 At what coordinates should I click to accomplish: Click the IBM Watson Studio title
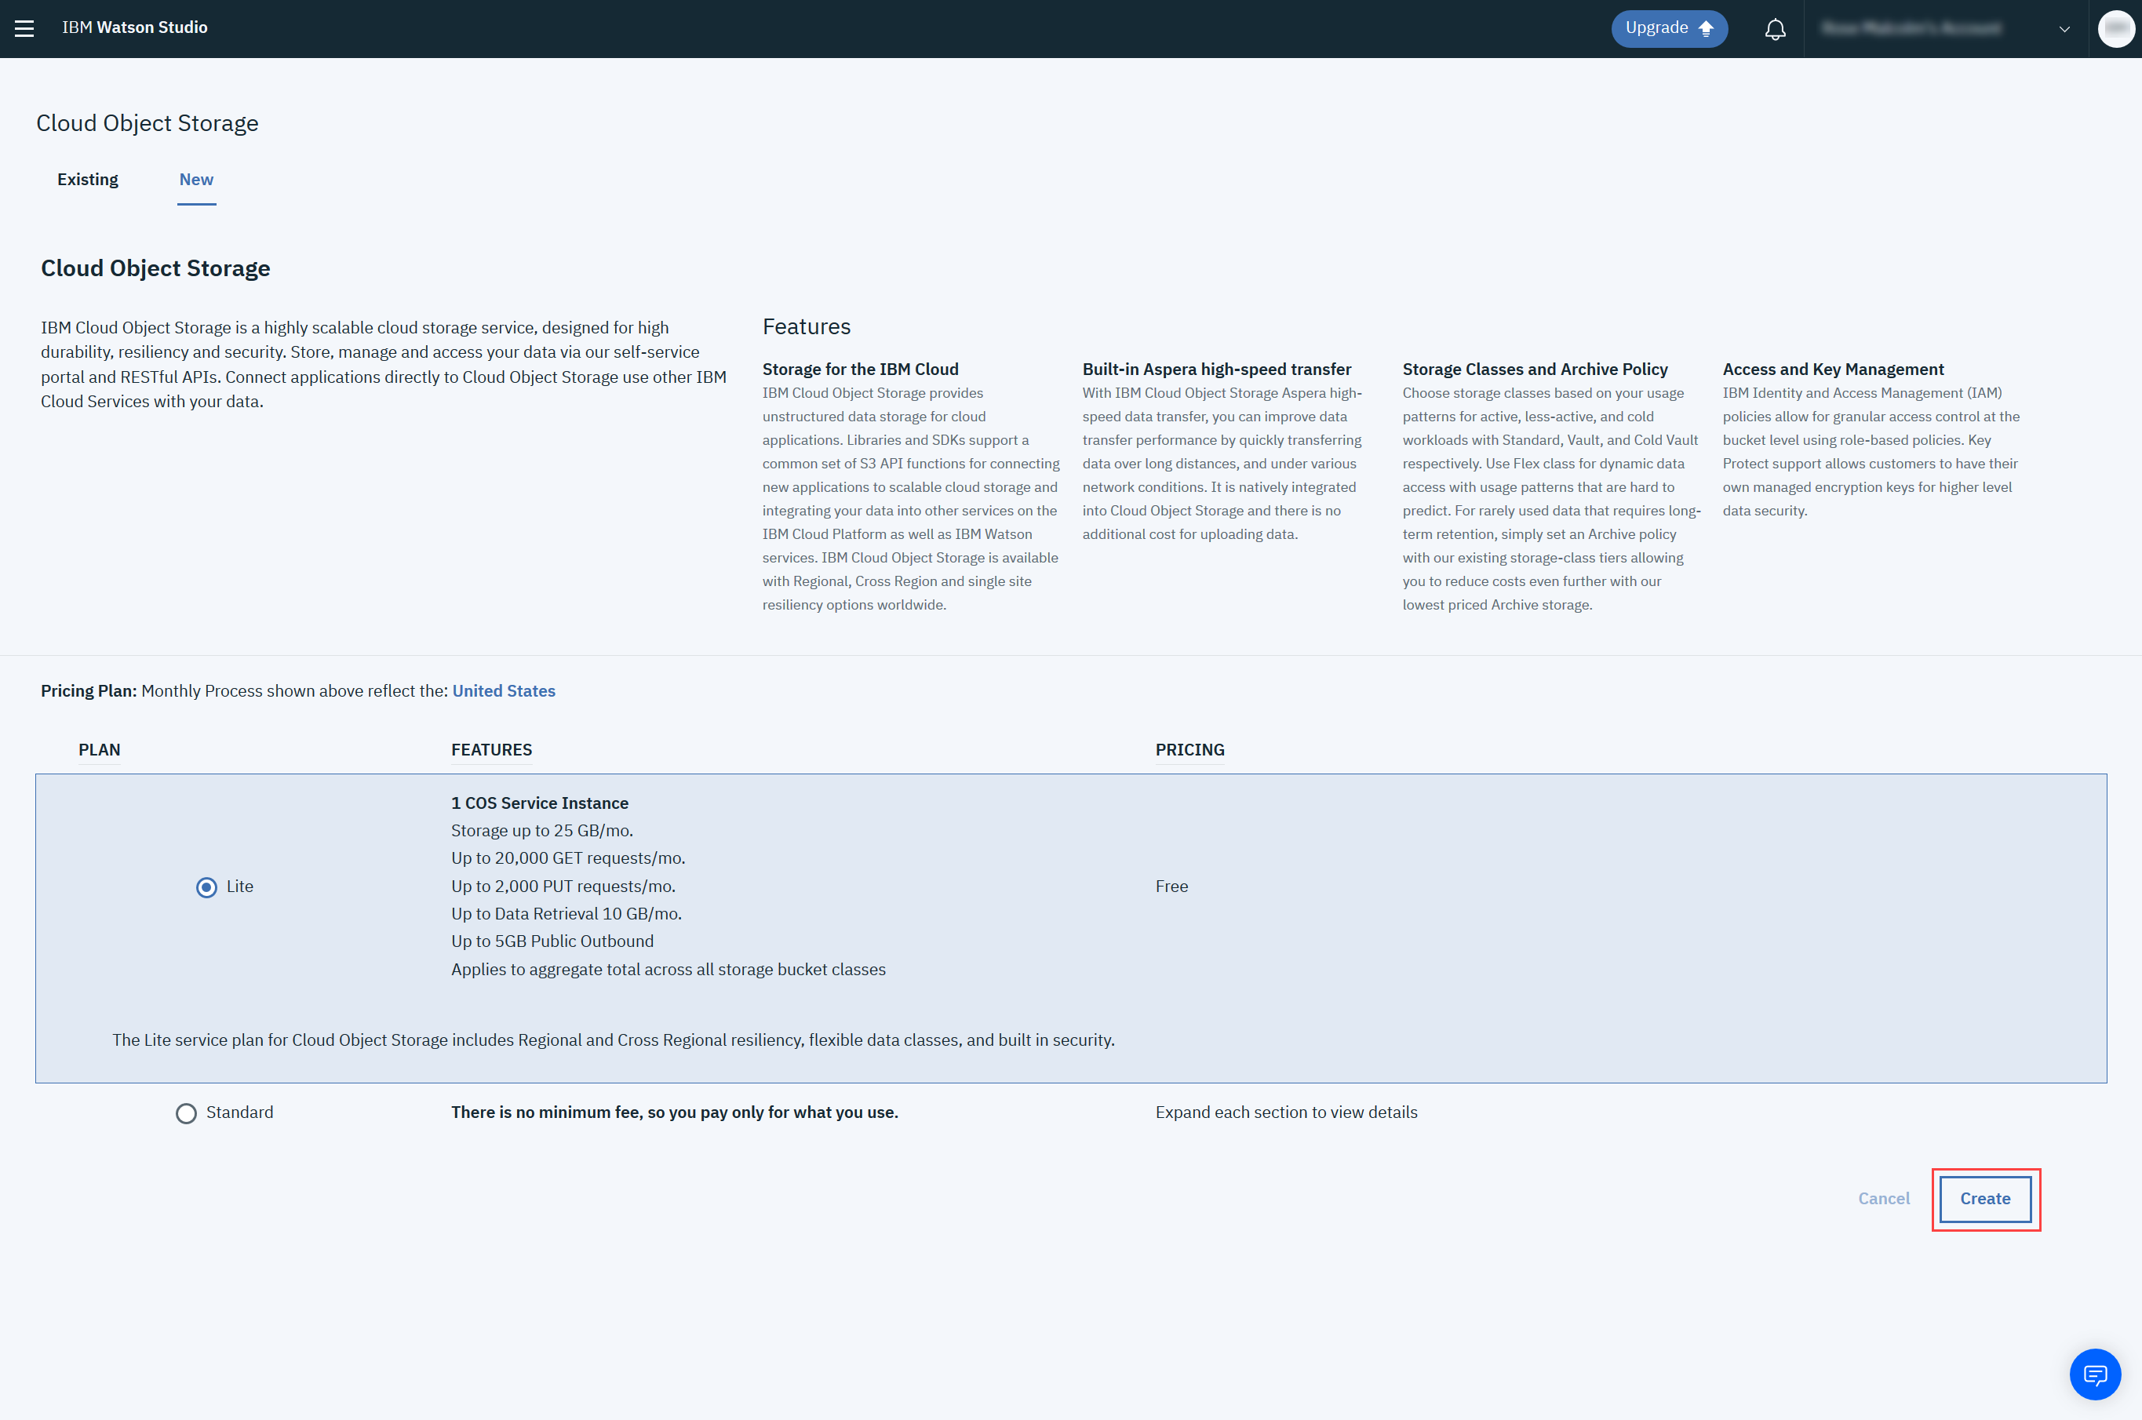point(135,27)
